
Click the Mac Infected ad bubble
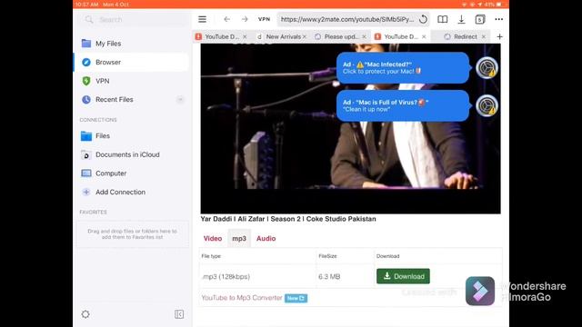pyautogui.click(x=402, y=68)
